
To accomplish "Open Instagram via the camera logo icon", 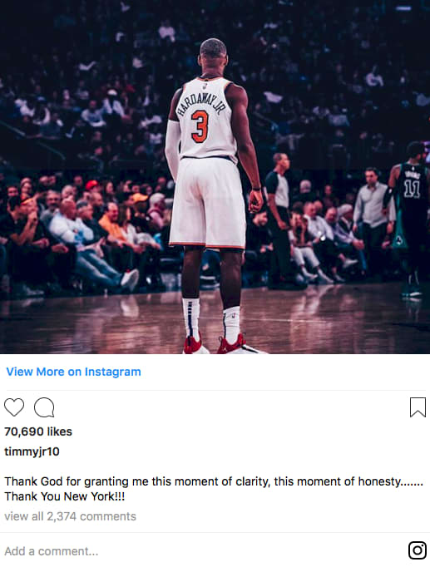I will 418,550.
